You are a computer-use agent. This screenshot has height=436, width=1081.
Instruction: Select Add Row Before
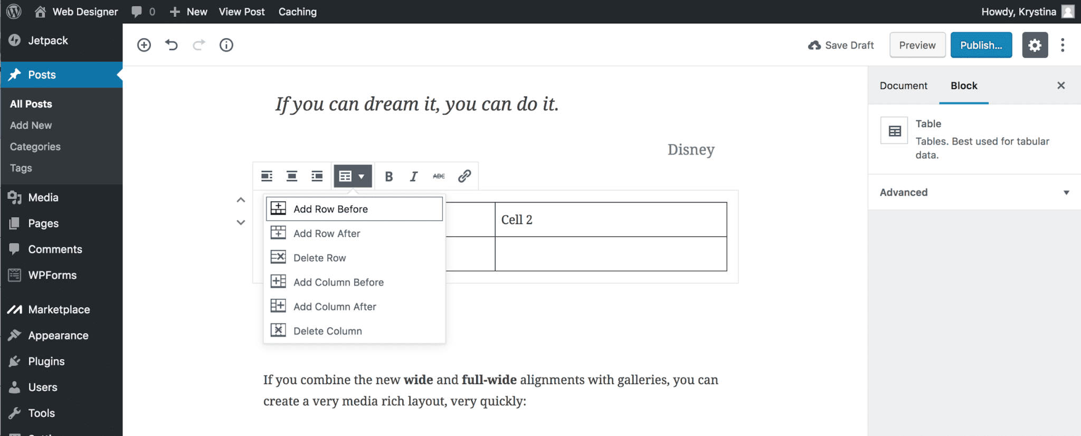tap(354, 209)
